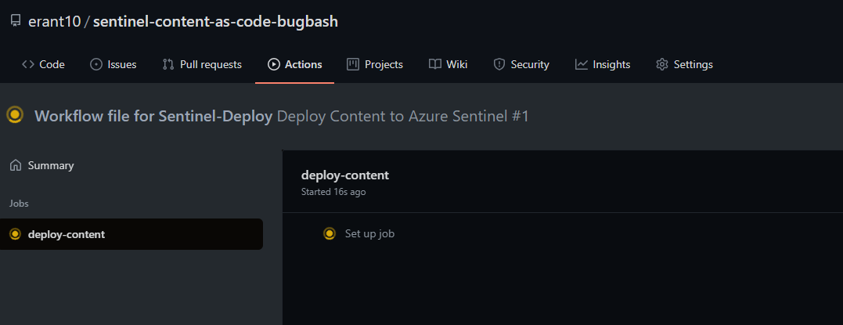Viewport: 843px width, 325px height.
Task: Open the Issues tab
Action: click(x=113, y=64)
